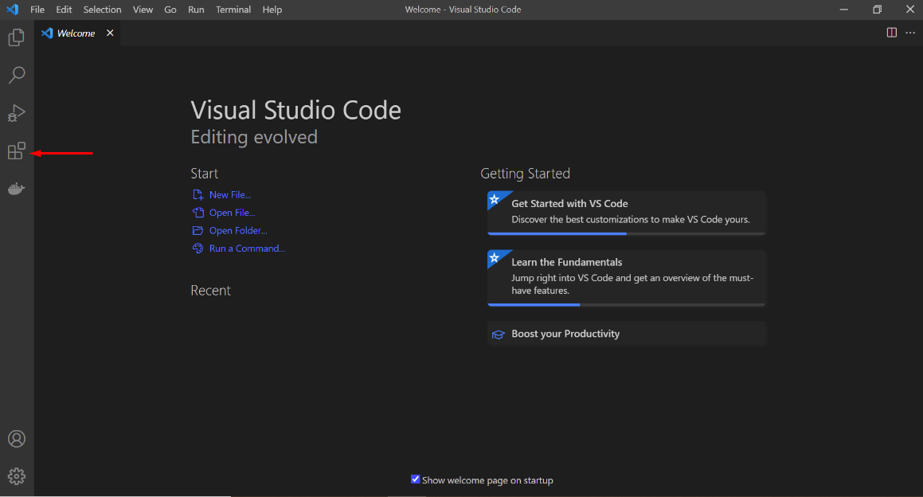Image resolution: width=923 pixels, height=497 pixels.
Task: Open Get Started with VS Code walkthrough
Action: pyautogui.click(x=626, y=213)
